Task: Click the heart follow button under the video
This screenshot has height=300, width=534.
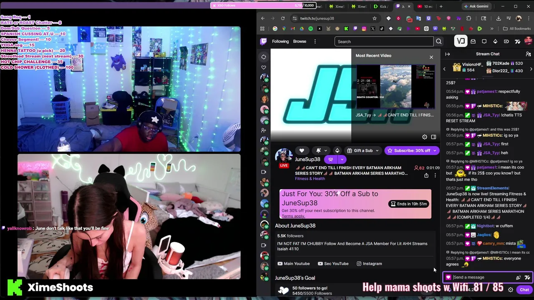Action: (302, 150)
